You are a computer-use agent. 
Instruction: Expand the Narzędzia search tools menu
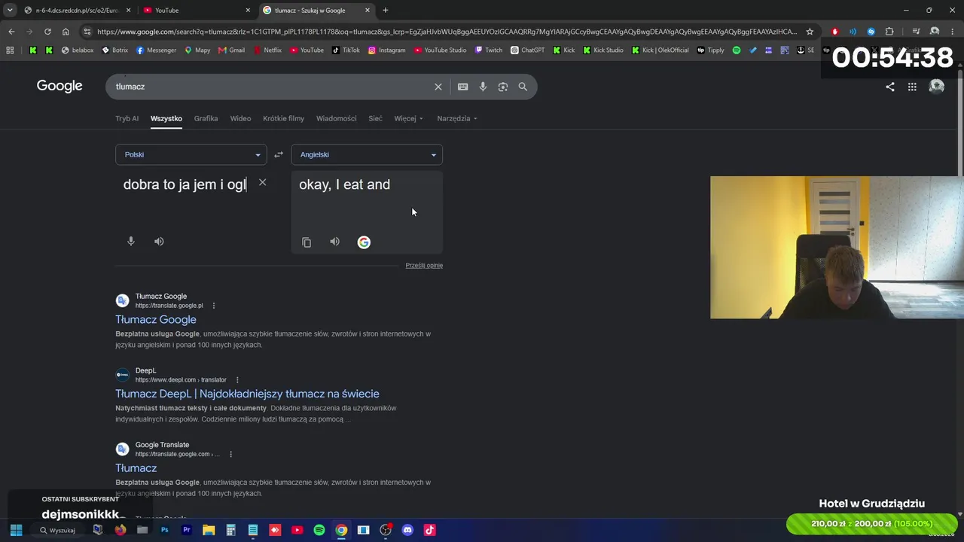[457, 118]
